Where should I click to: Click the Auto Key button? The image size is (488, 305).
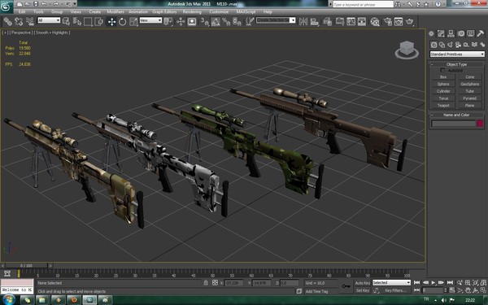363,283
